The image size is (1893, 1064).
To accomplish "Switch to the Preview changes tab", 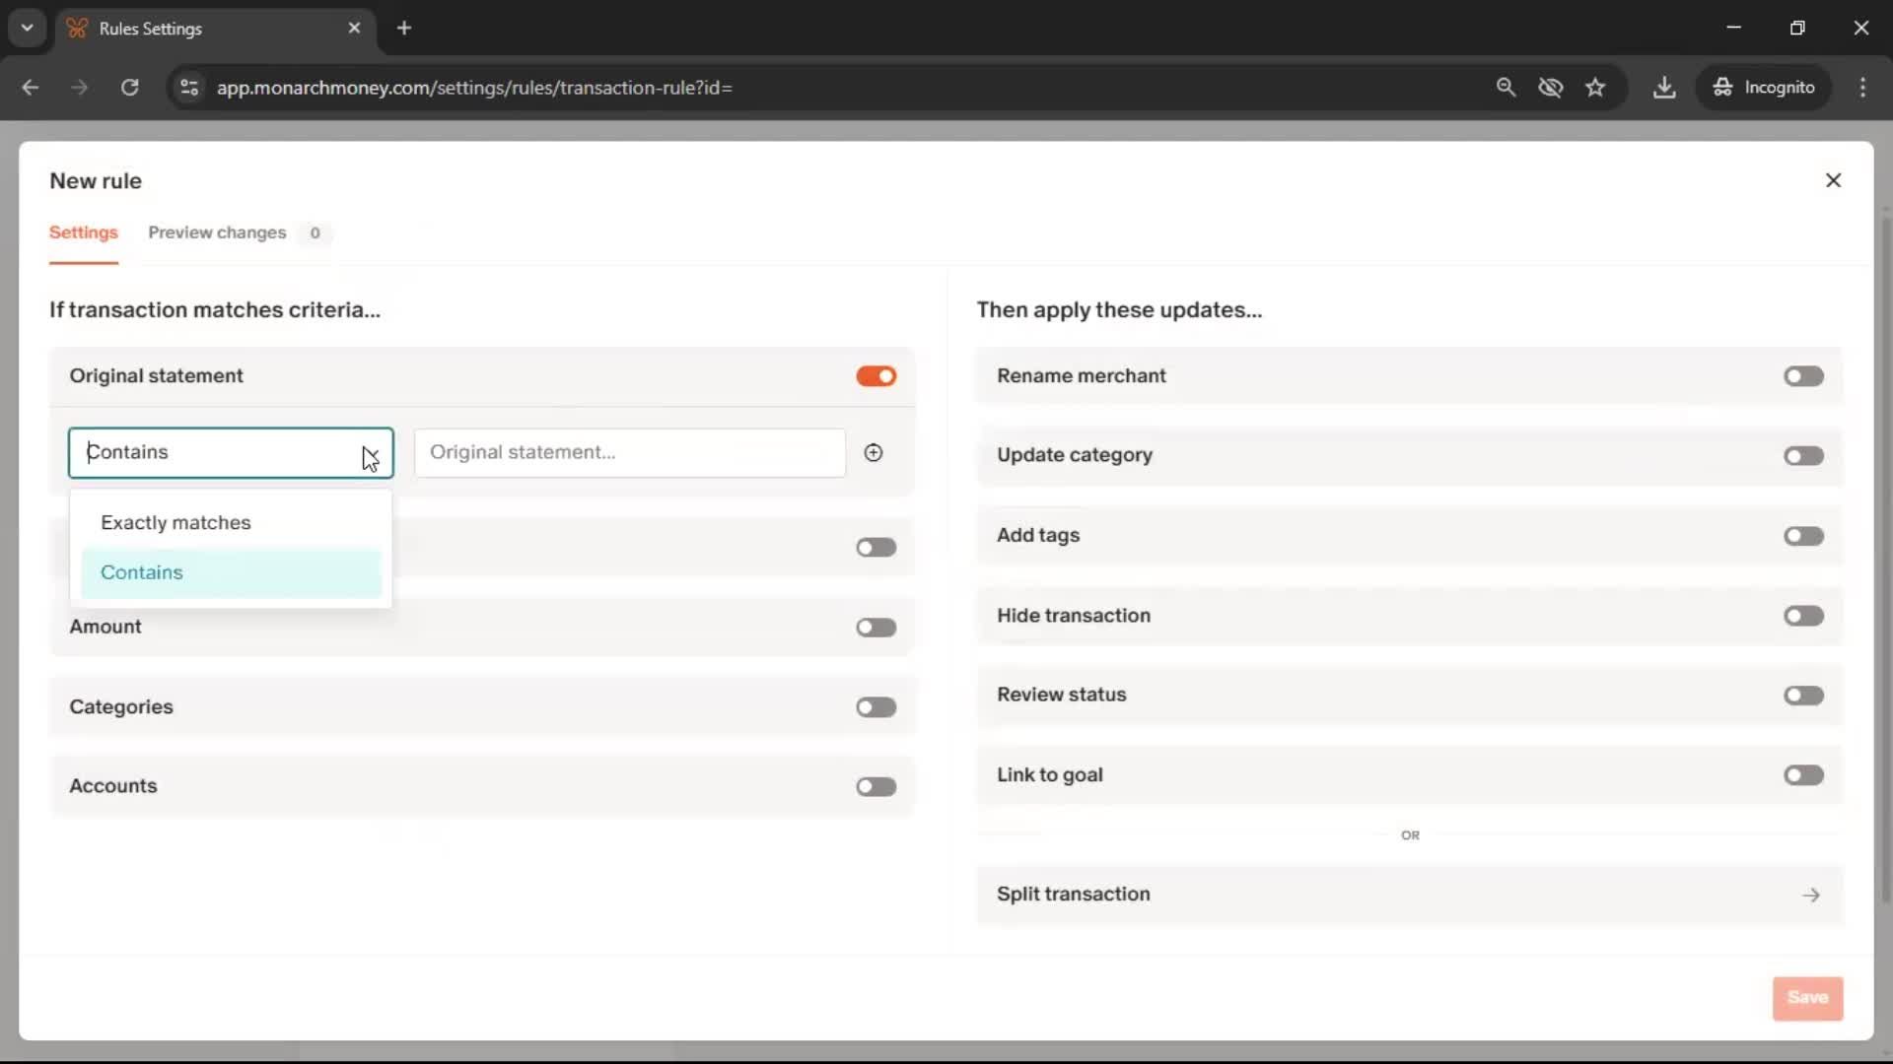I will (217, 233).
